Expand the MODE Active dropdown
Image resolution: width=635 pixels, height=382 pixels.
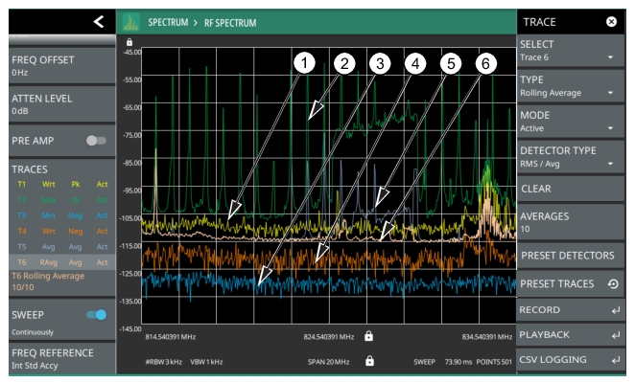(x=570, y=122)
